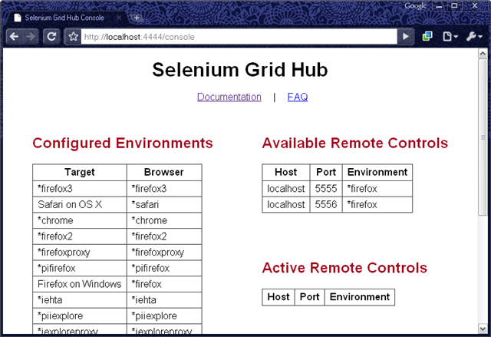Screen dimensions: 491x337
Task: Click the browser forward arrow button
Action: [31, 37]
